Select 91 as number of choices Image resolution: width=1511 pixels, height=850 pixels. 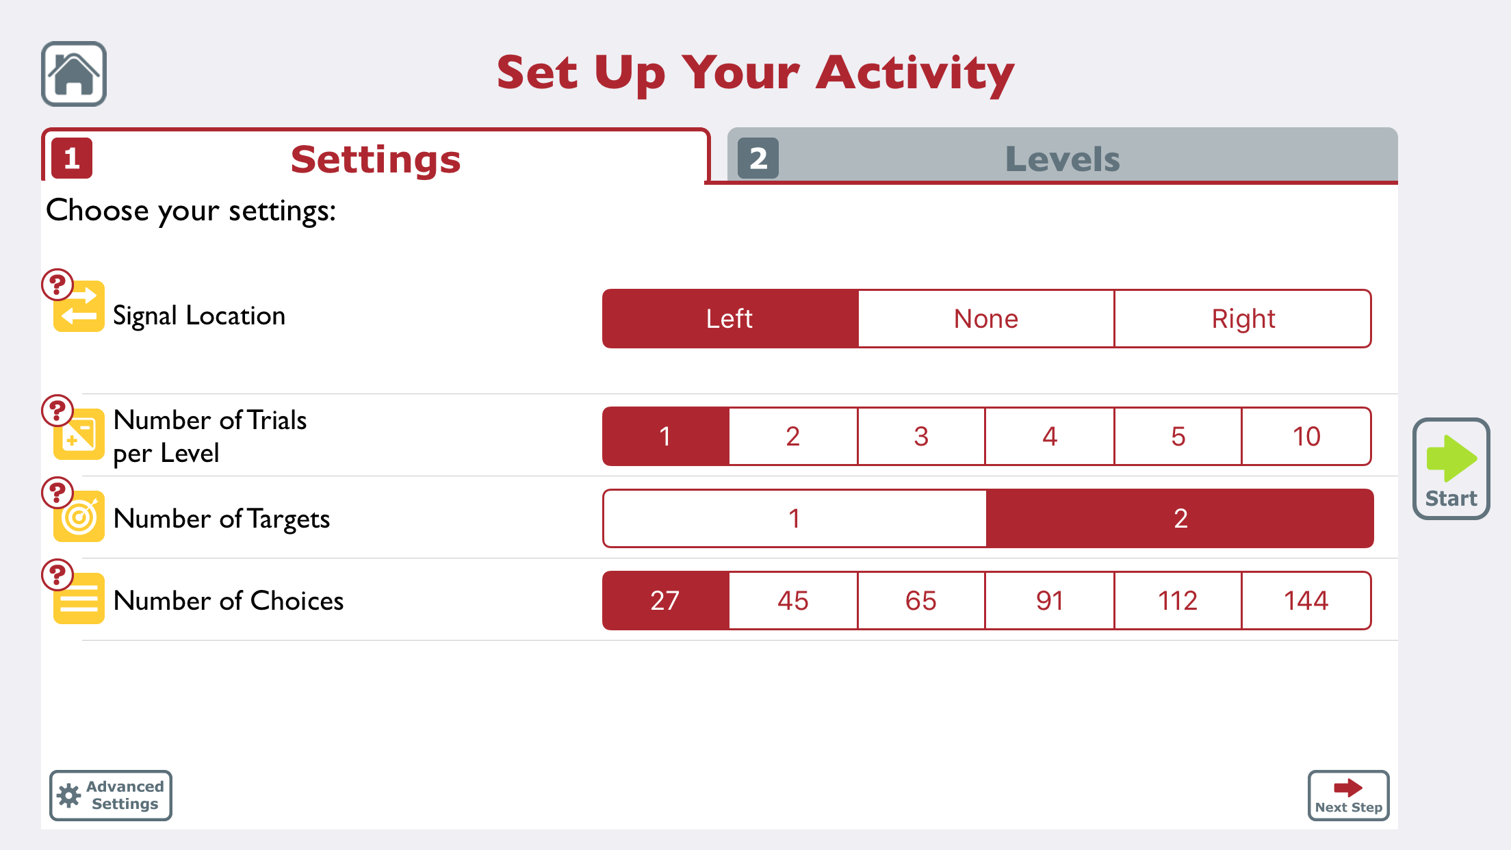point(1050,601)
